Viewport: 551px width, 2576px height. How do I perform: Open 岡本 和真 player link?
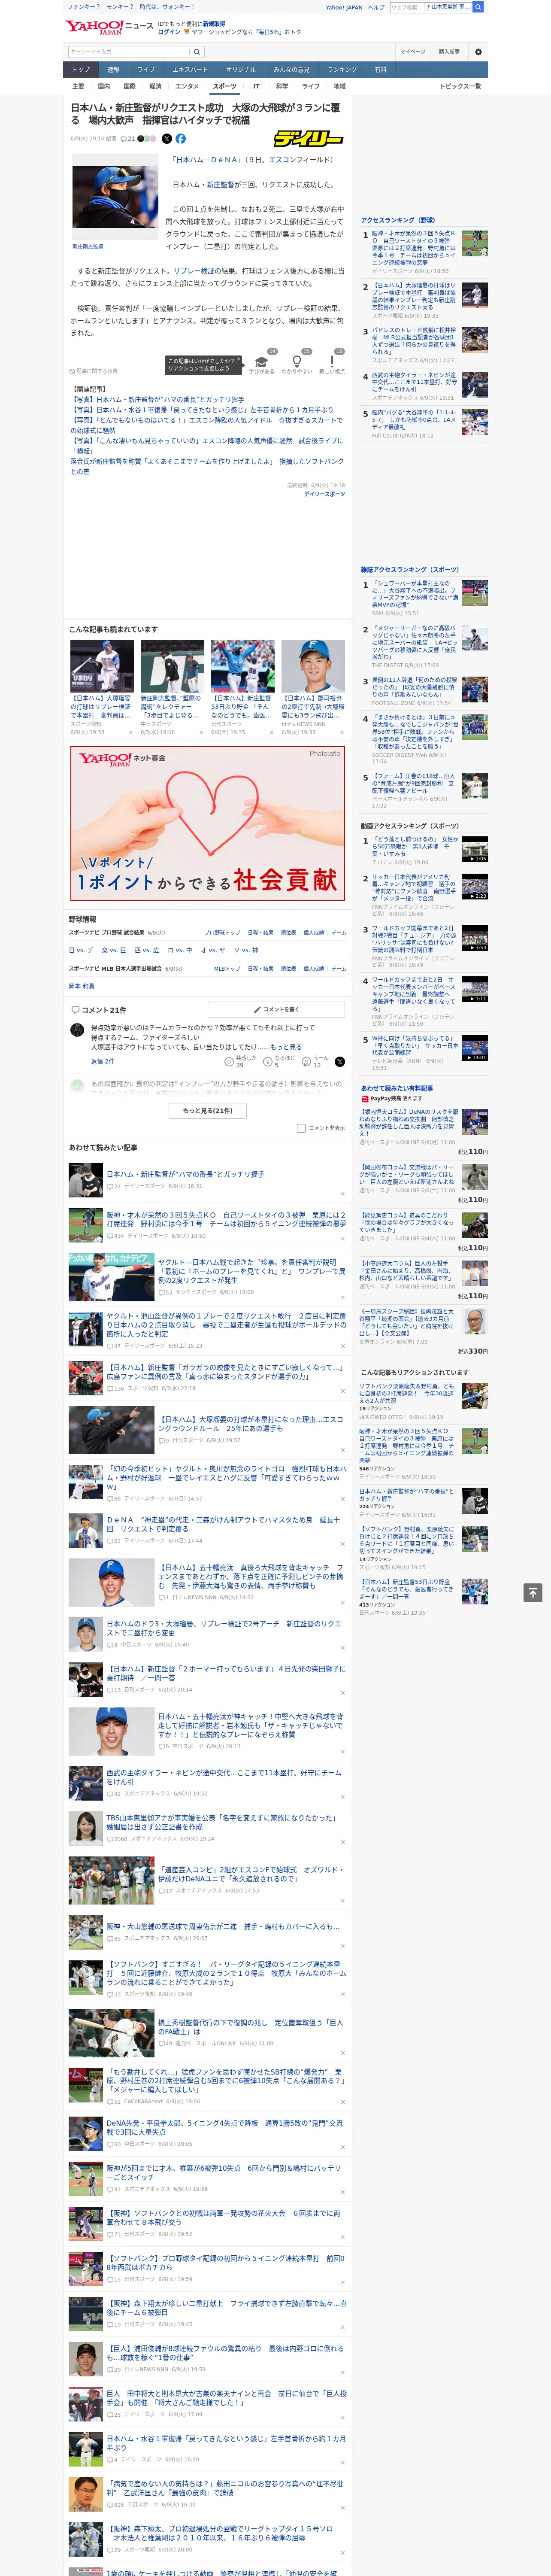(x=82, y=986)
